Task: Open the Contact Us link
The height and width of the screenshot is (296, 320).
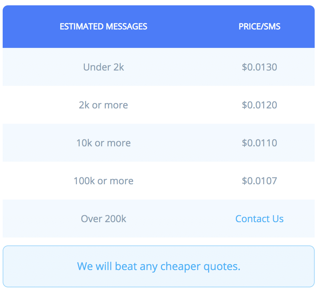Action: click(x=259, y=219)
